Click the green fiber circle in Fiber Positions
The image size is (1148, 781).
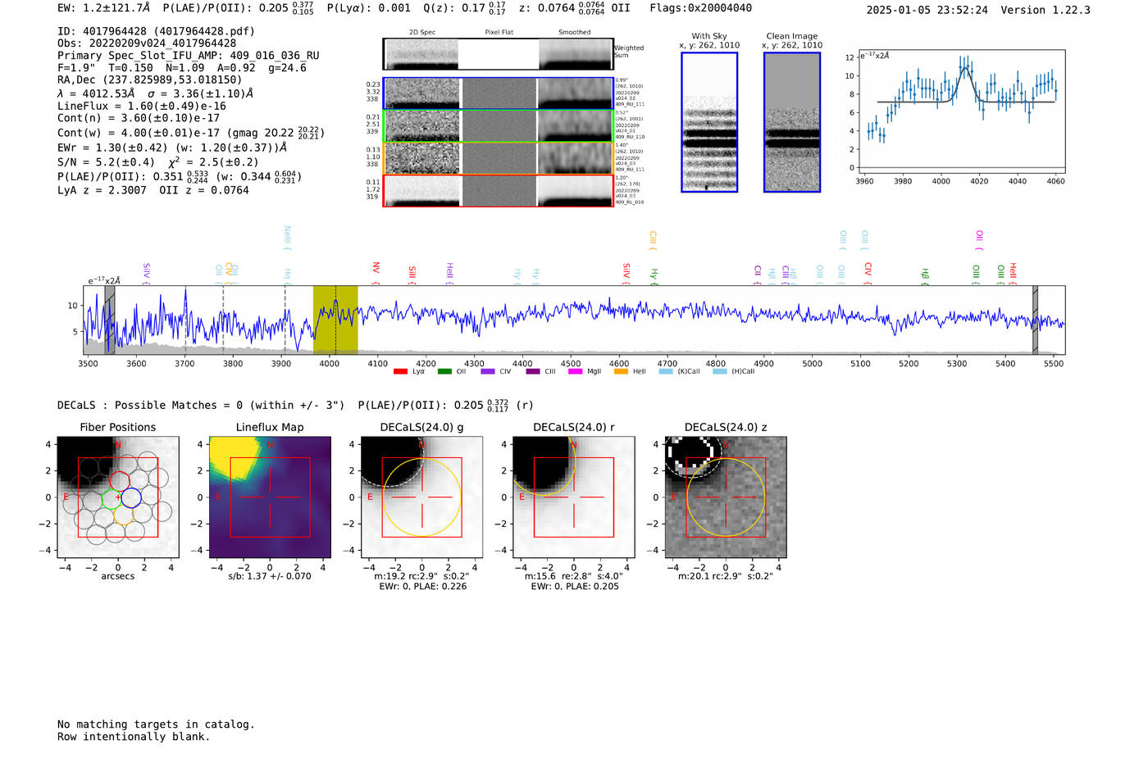pyautogui.click(x=111, y=498)
